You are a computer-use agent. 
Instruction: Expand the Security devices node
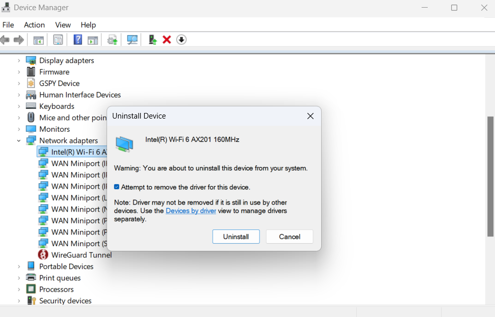tap(19, 301)
